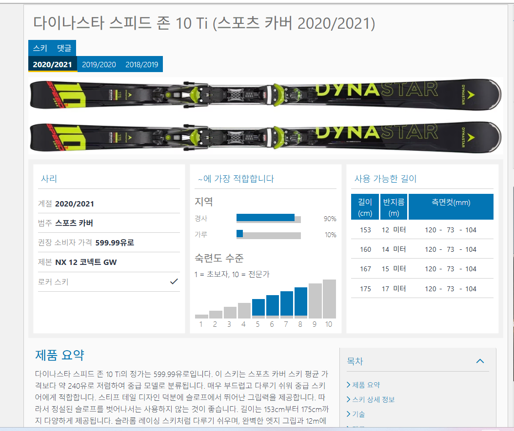Jump to 제품 요약 section link

click(366, 385)
